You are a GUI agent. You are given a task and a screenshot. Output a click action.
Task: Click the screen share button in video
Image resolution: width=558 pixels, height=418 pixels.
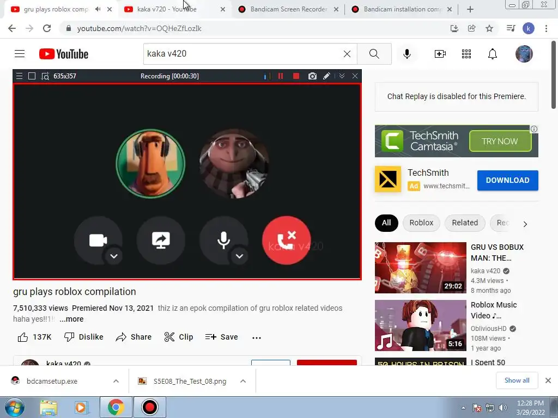tap(161, 240)
